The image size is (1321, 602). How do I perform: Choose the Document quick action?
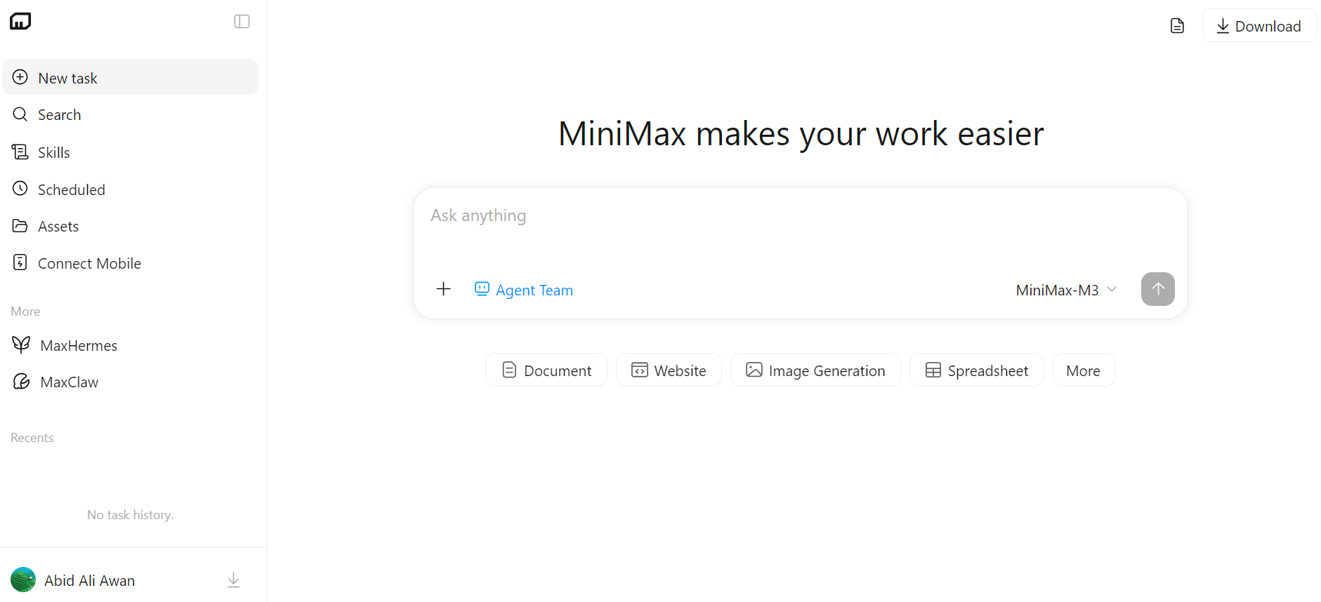(x=546, y=370)
